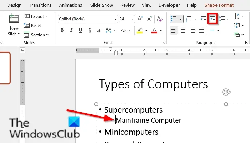Open the Change Case dropdown arrow
The width and height of the screenshot is (250, 143).
click(x=129, y=30)
